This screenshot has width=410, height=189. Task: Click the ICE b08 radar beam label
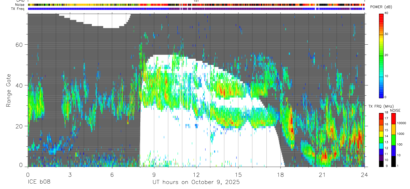[x=38, y=182]
